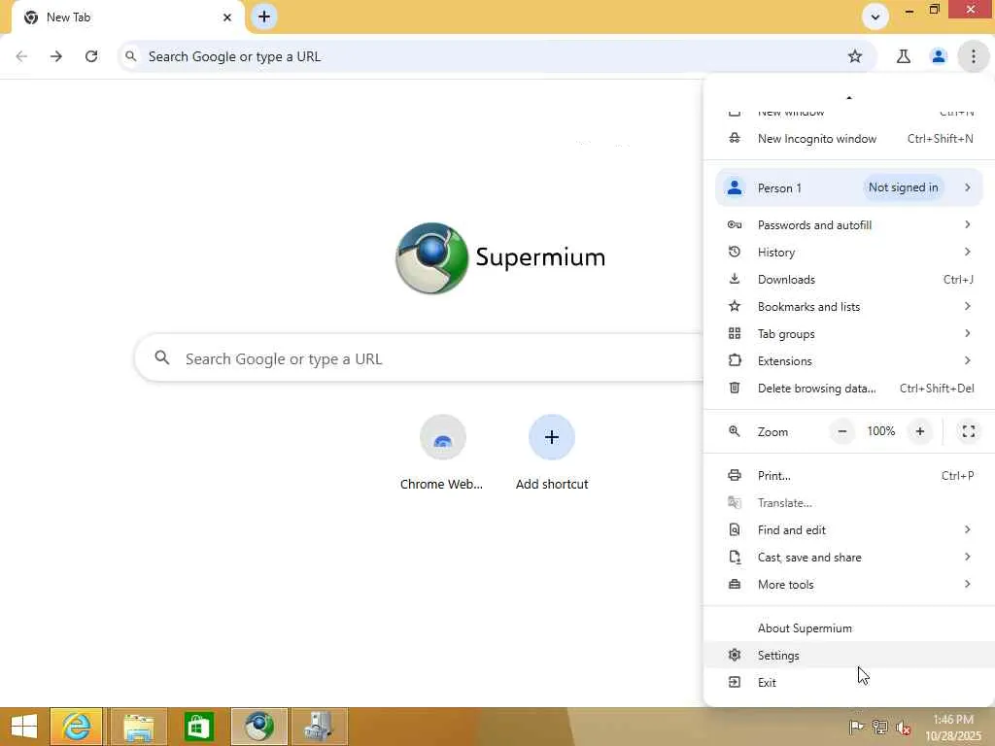Open new tab with plus button
Image resolution: width=995 pixels, height=746 pixels.
pyautogui.click(x=264, y=17)
